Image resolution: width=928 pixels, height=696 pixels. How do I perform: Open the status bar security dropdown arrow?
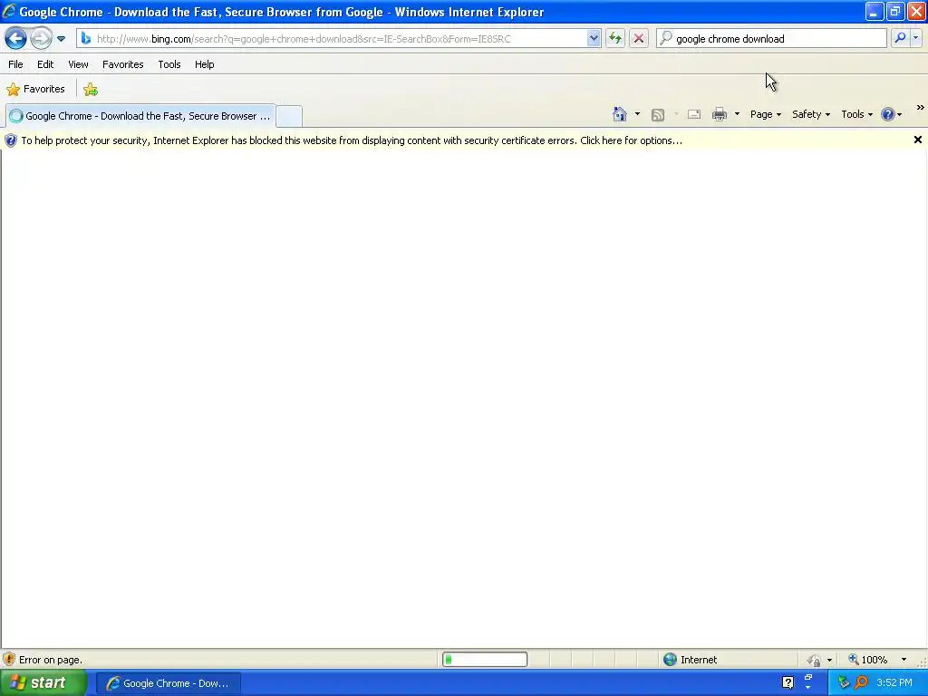click(x=829, y=660)
